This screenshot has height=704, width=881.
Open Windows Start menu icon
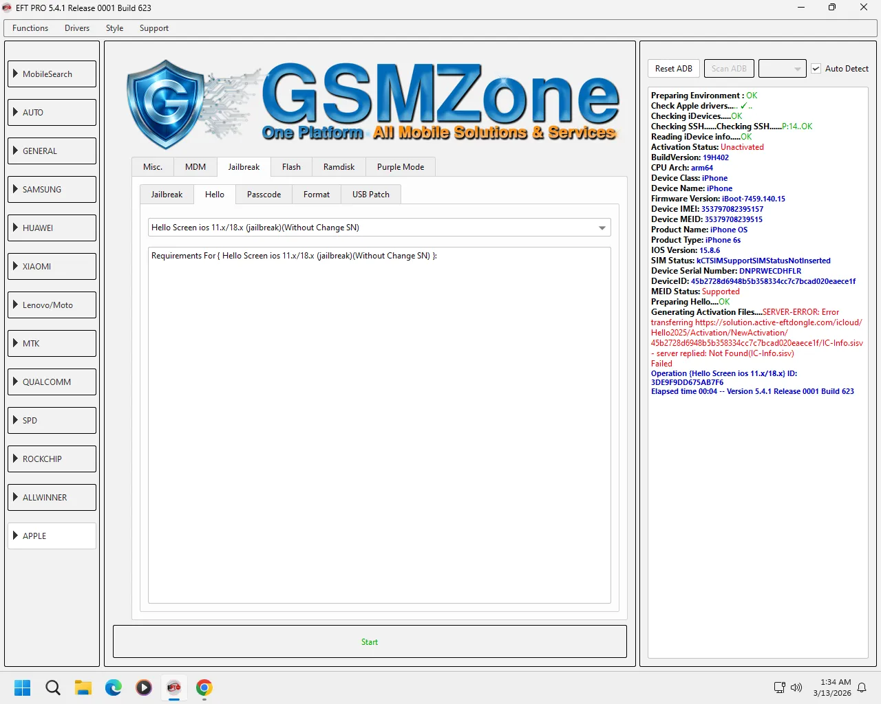(23, 687)
